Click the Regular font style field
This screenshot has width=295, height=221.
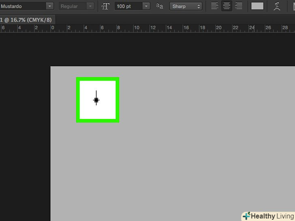[x=73, y=6]
